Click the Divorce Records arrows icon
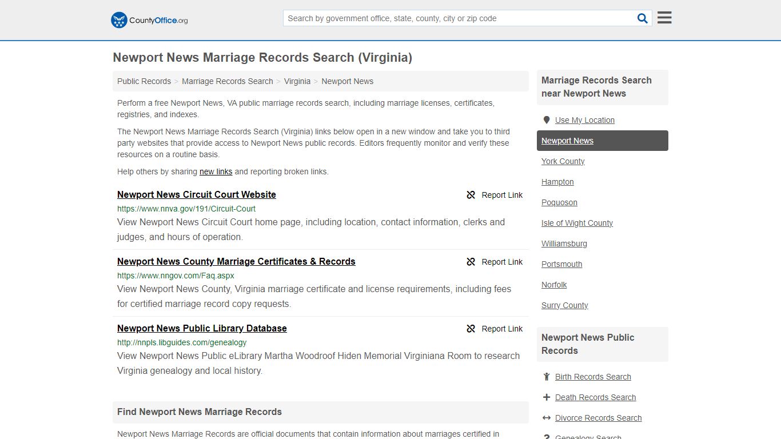This screenshot has width=781, height=439. (x=547, y=418)
